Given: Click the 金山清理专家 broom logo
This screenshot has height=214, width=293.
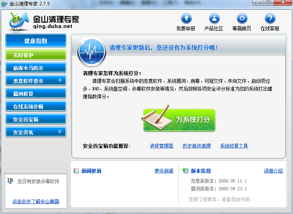Looking at the screenshot, I should click(19, 21).
